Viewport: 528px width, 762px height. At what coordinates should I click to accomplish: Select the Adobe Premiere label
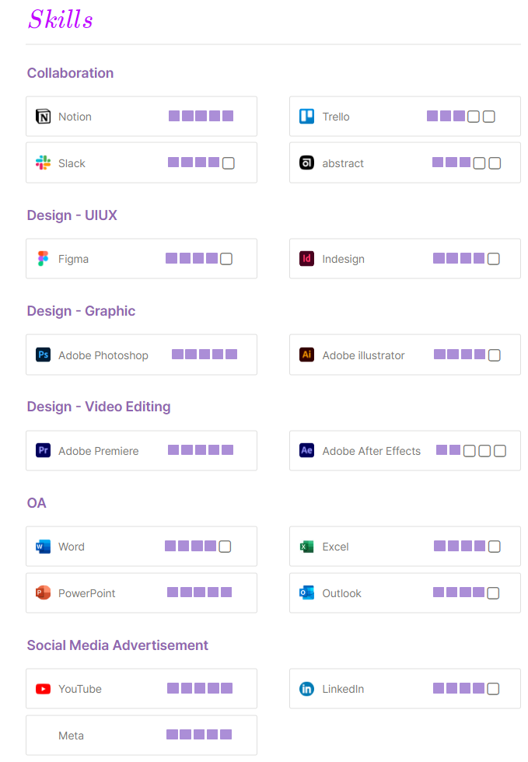99,451
